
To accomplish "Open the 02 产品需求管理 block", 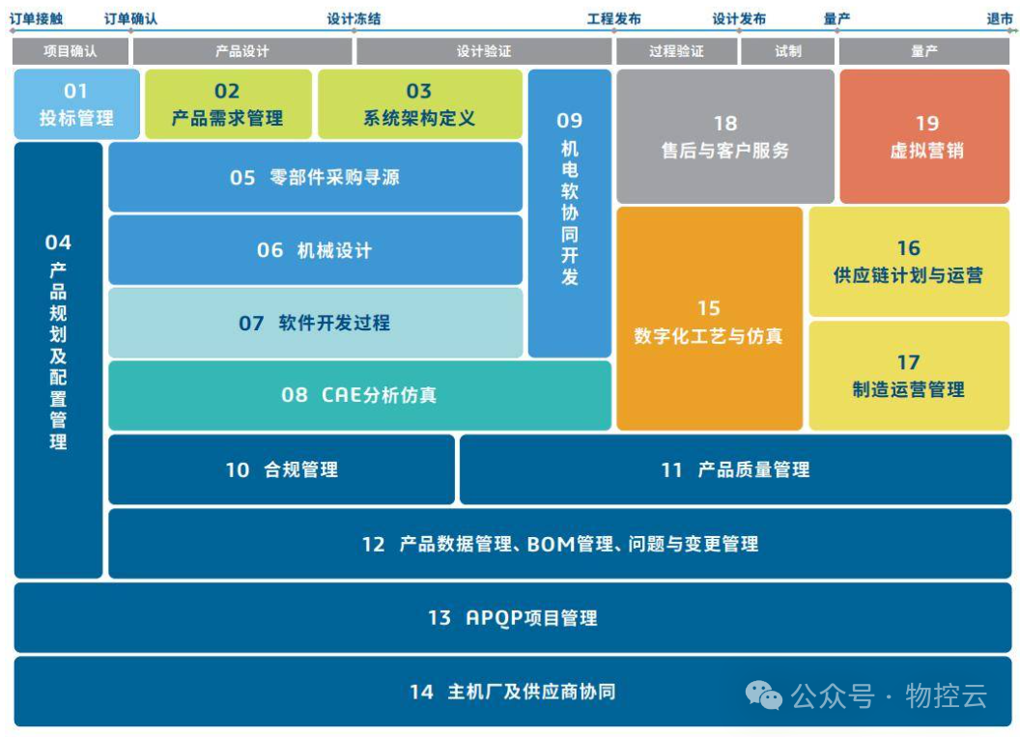I will tap(228, 104).
